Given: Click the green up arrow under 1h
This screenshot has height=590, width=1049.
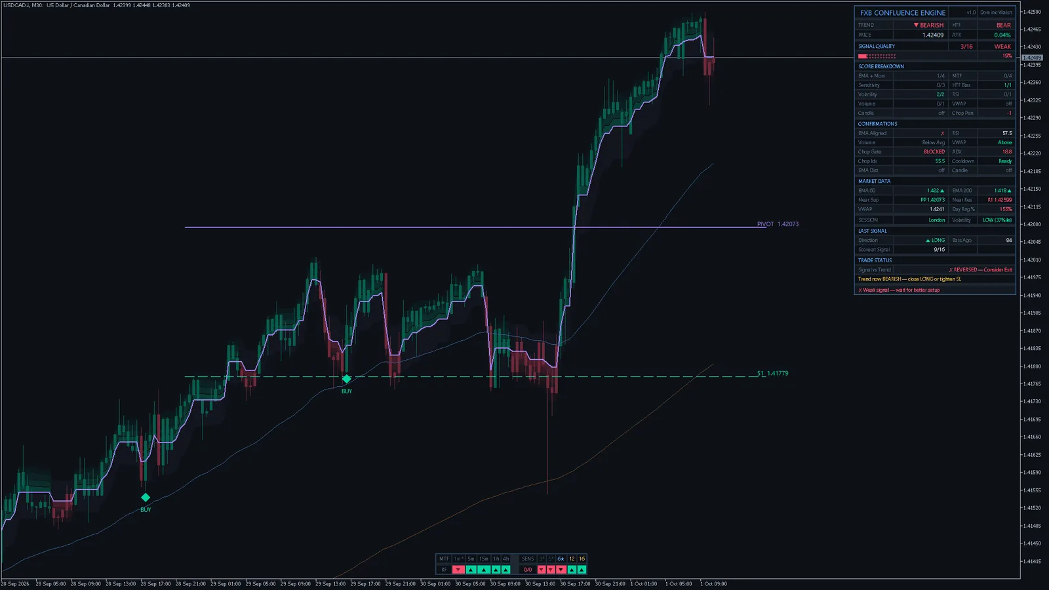Looking at the screenshot, I should (496, 570).
